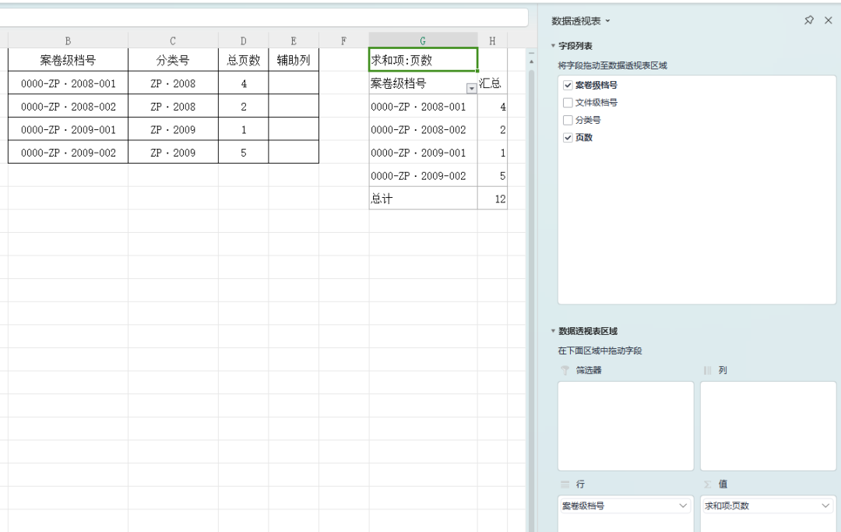The image size is (841, 532).
Task: Select column H header
Action: [x=492, y=41]
